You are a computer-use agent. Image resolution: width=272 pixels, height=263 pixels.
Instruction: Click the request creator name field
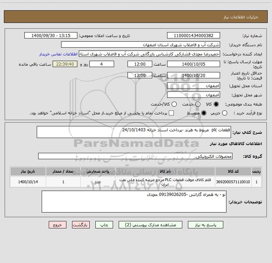point(149,54)
